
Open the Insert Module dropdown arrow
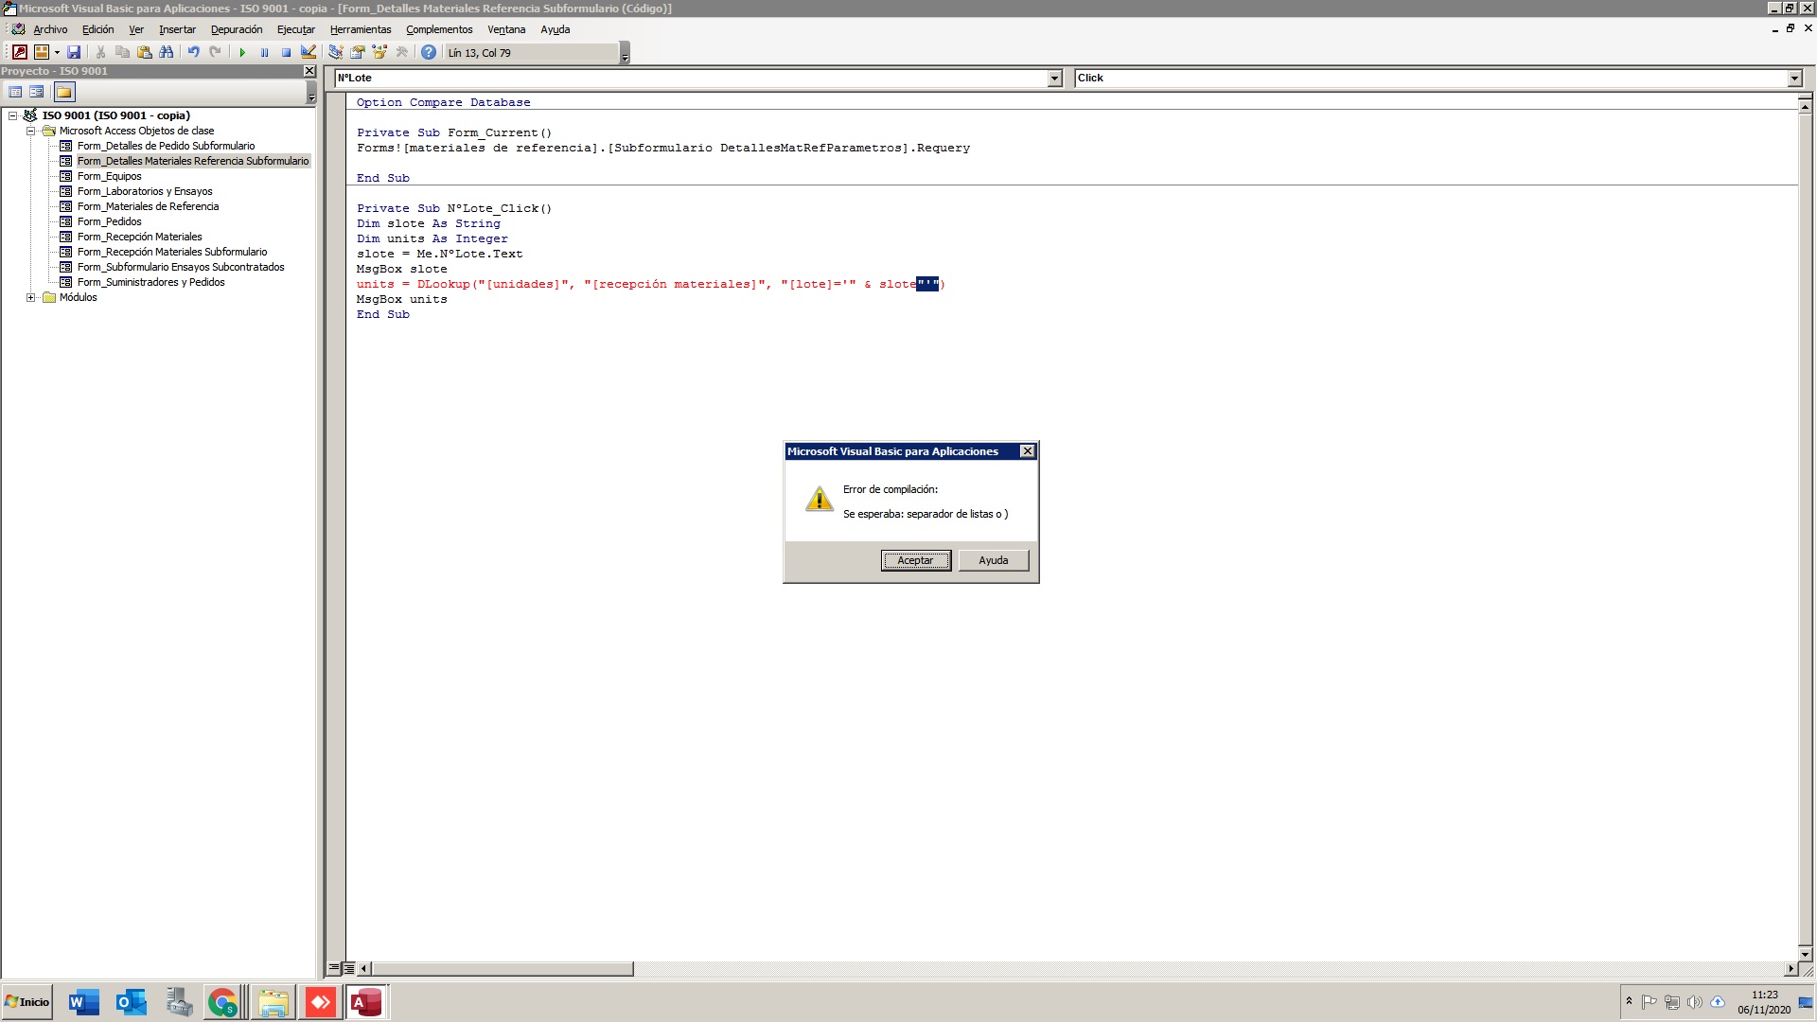point(57,52)
